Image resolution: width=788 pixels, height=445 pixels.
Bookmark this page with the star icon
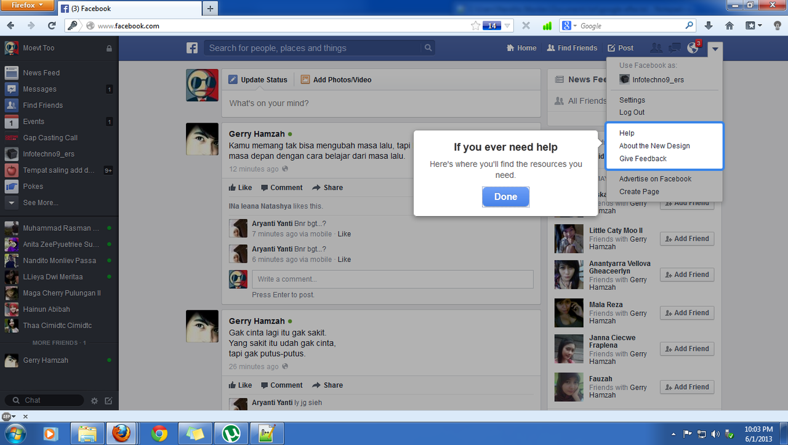(x=476, y=26)
